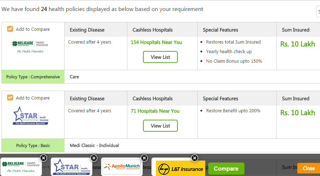Click the Care policy name
Screen dimensions: 320x176
pos(74,77)
